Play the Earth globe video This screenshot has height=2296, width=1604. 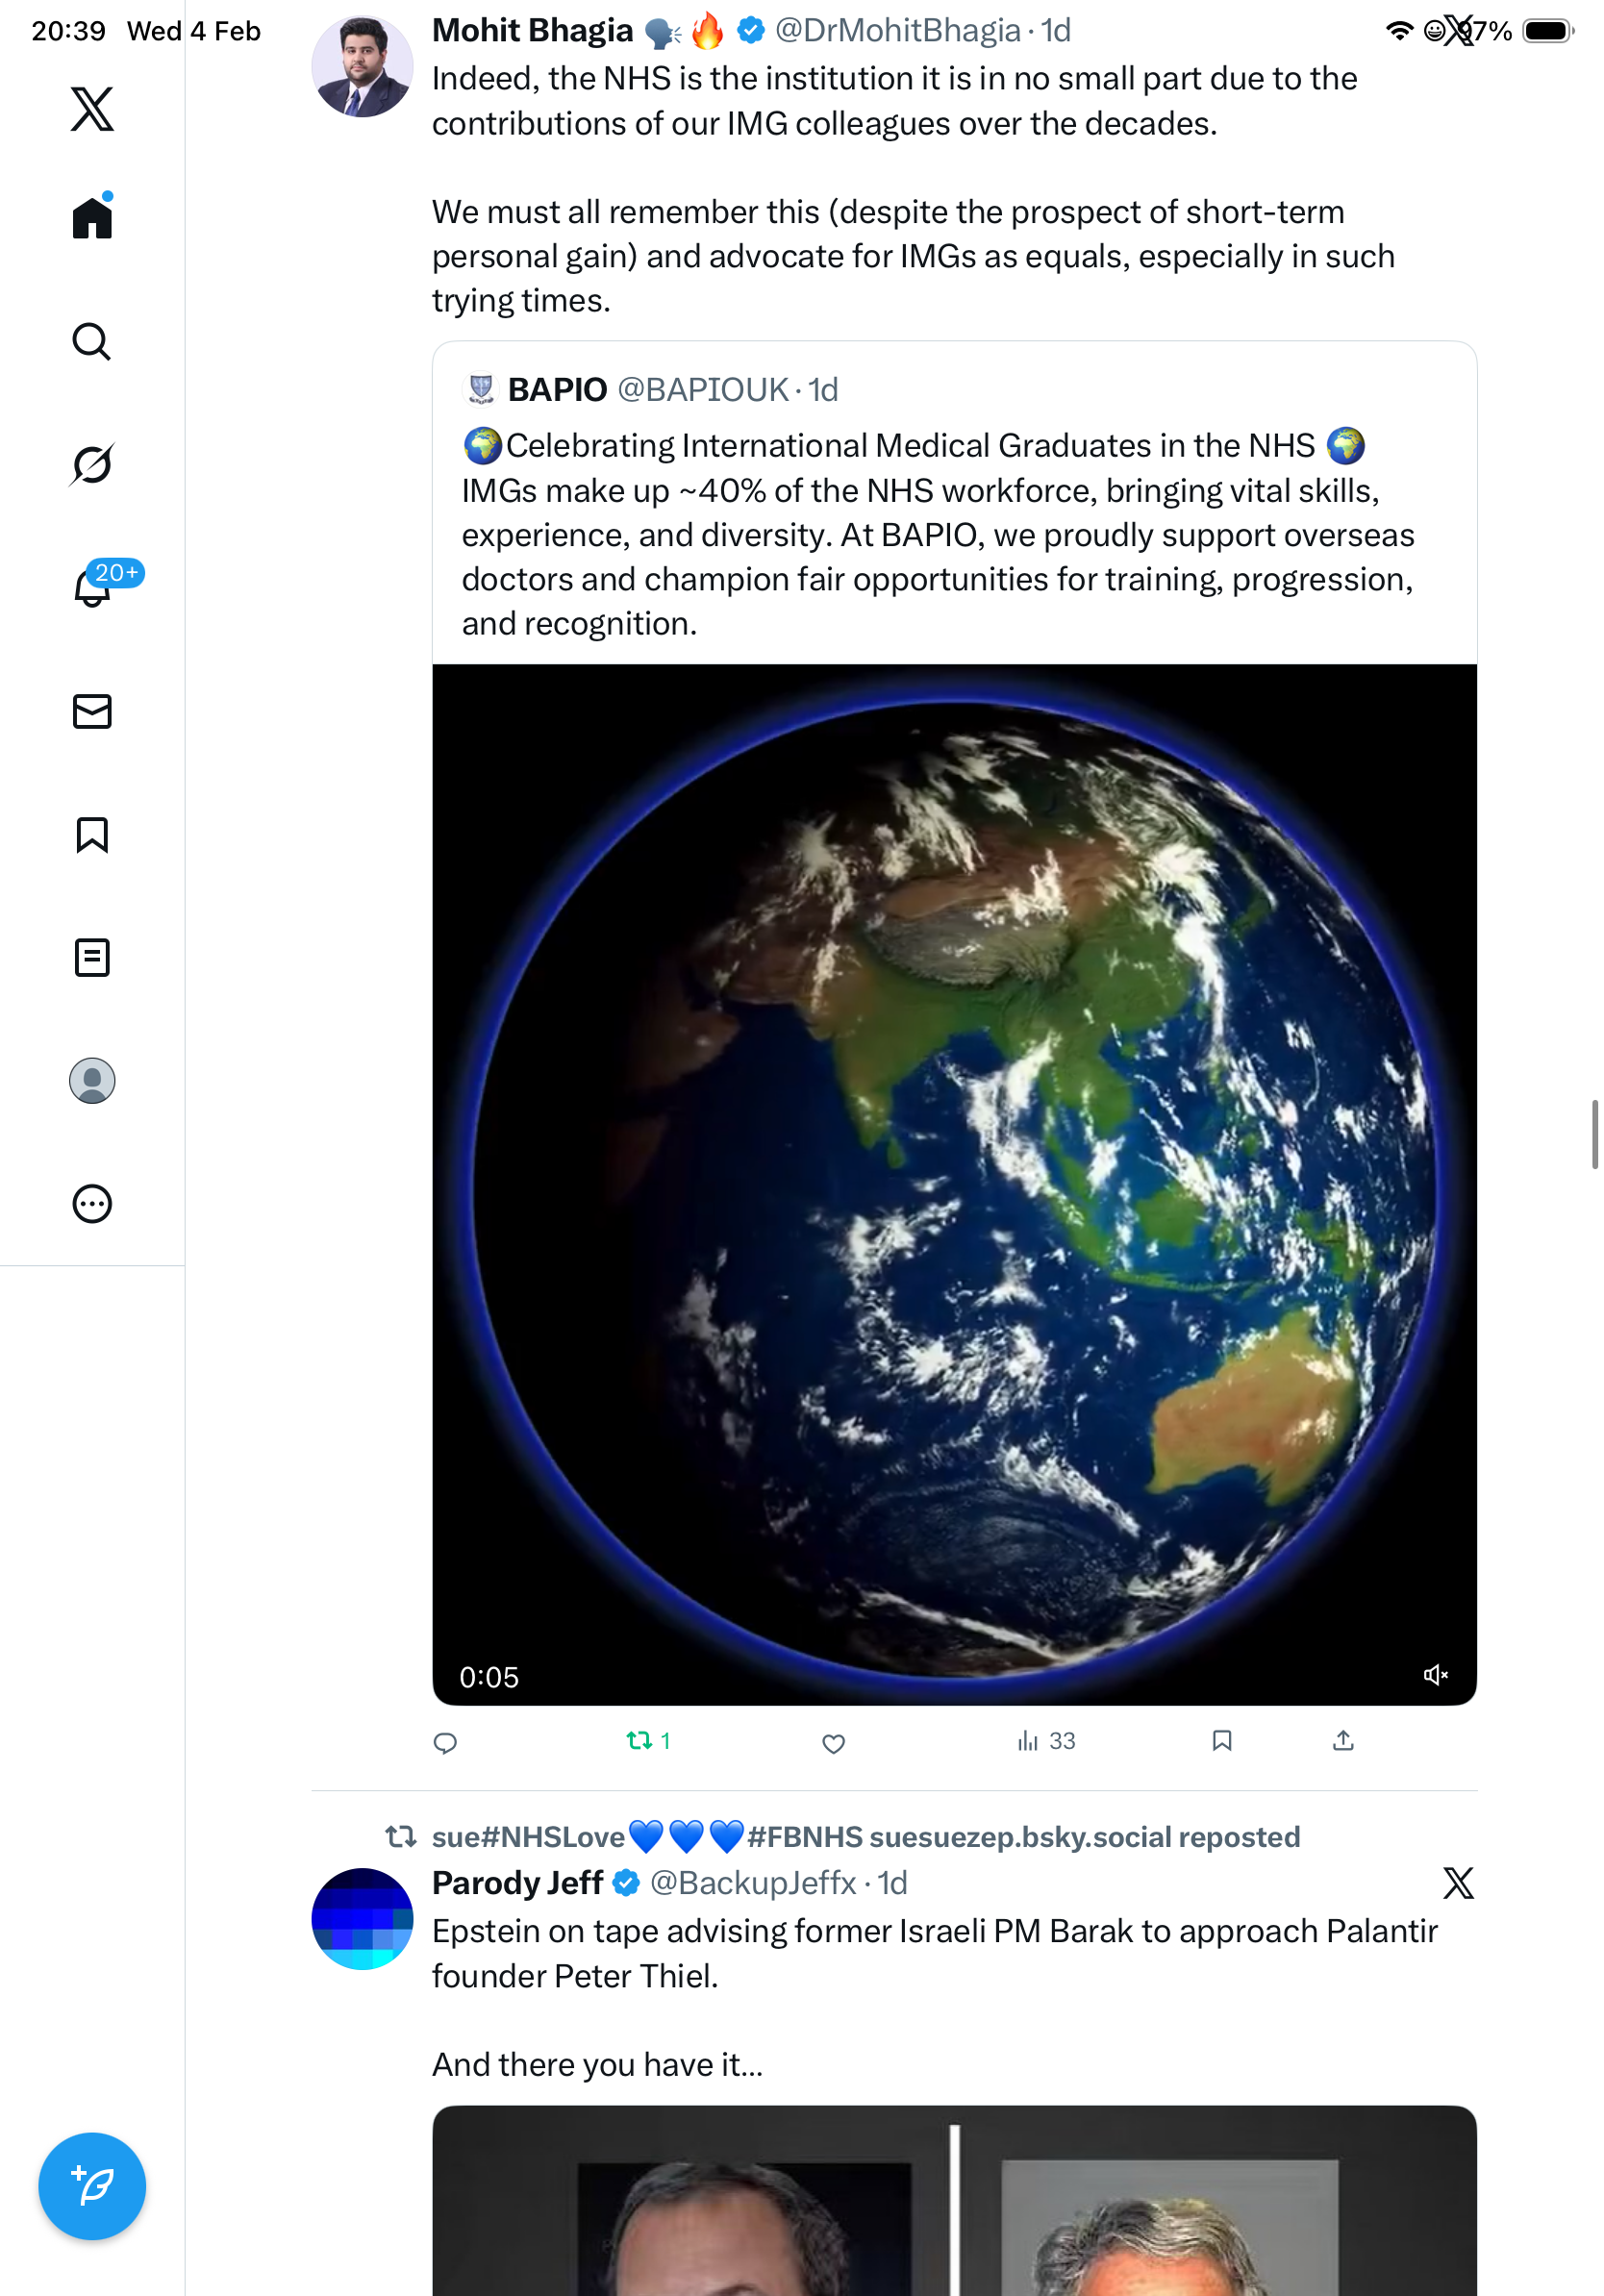coord(954,1184)
